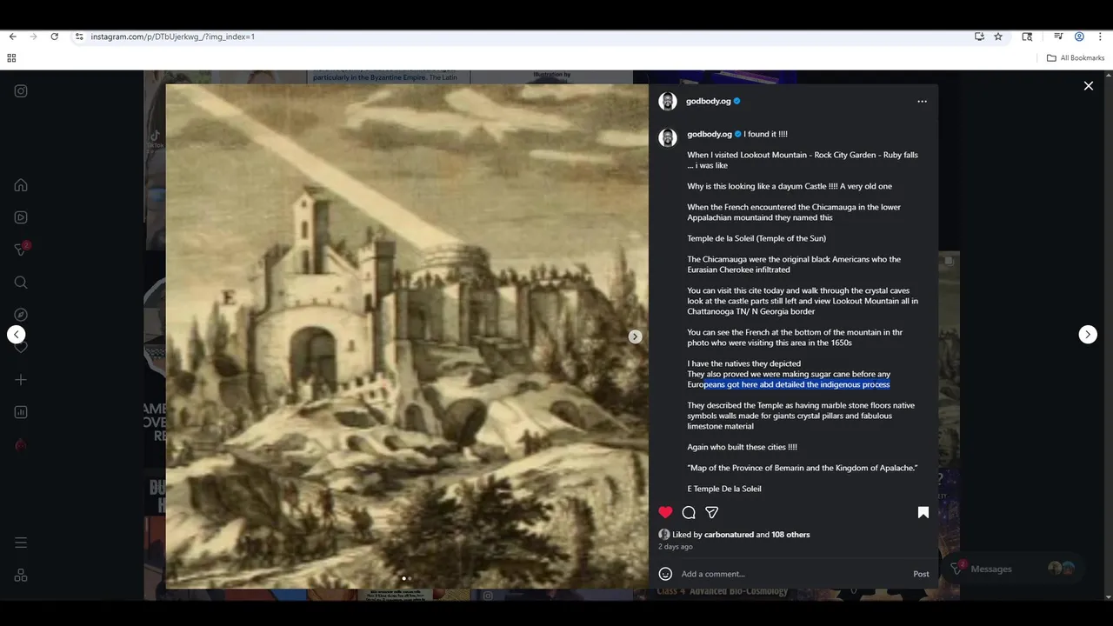Screen dimensions: 1113x626
Task: Share the post via paper plane icon
Action: click(x=712, y=512)
